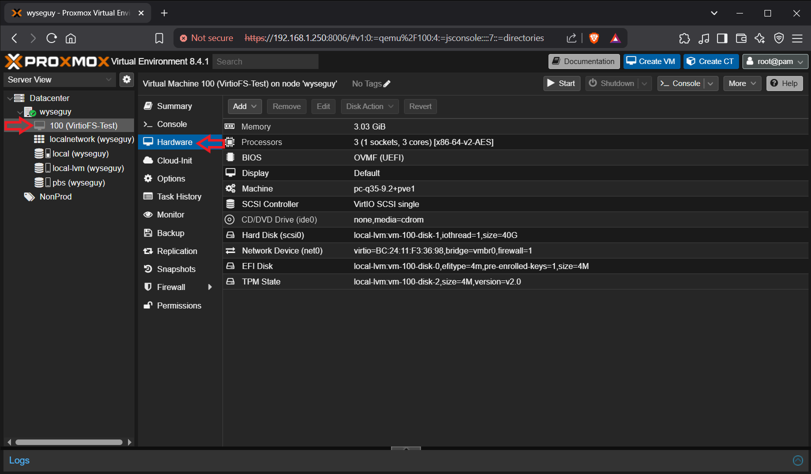Image resolution: width=811 pixels, height=474 pixels.
Task: Select the Network Device (net0) row
Action: [x=515, y=250]
